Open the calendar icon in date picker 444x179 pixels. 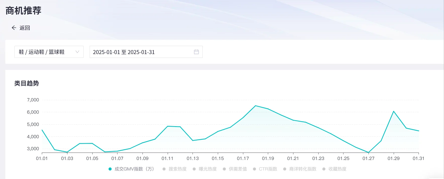(196, 52)
